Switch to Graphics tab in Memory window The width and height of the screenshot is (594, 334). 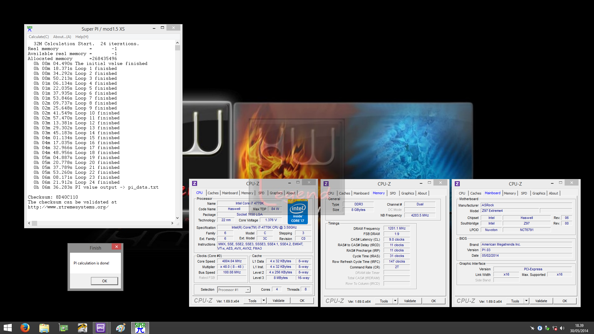(408, 193)
